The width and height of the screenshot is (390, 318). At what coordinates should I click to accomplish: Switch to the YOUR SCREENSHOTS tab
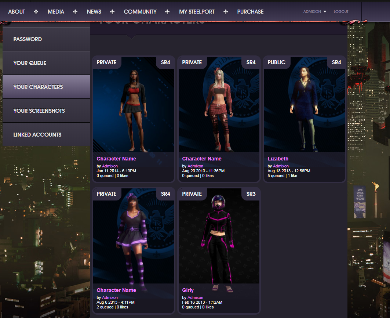46,111
